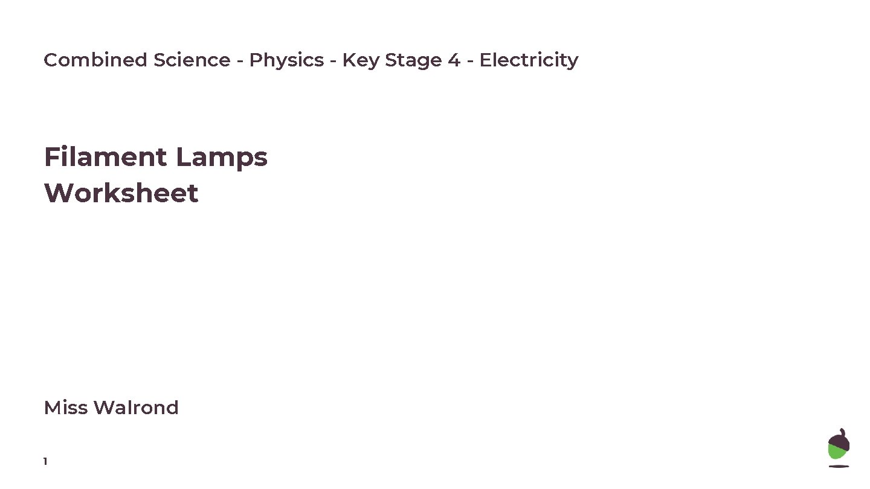Select the 'Filament Lamps' title line
Image resolution: width=870 pixels, height=489 pixels.
tap(155, 158)
